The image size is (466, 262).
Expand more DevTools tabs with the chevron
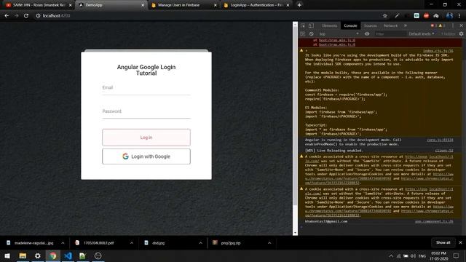pos(406,25)
